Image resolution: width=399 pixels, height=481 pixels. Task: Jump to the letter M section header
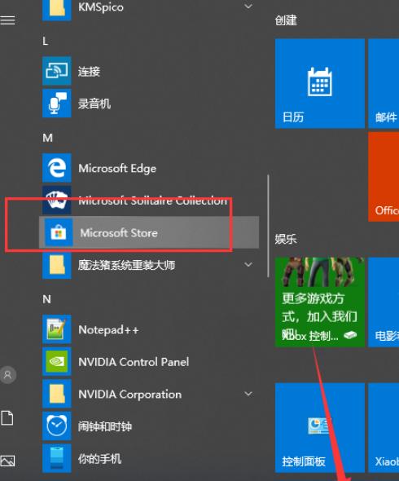click(47, 138)
